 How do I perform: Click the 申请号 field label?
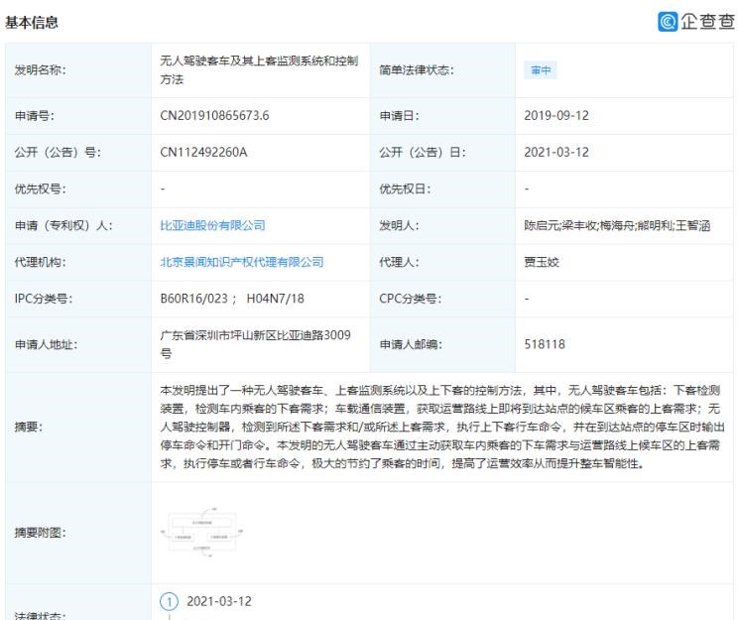35,116
